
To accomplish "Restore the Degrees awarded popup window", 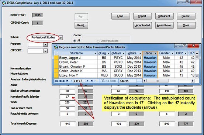I will pos(184,46).
